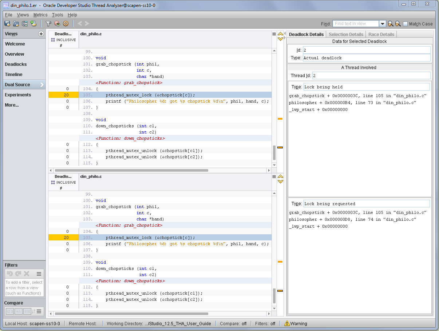Click the plus icon beside Views
The image size is (439, 331).
41,34
